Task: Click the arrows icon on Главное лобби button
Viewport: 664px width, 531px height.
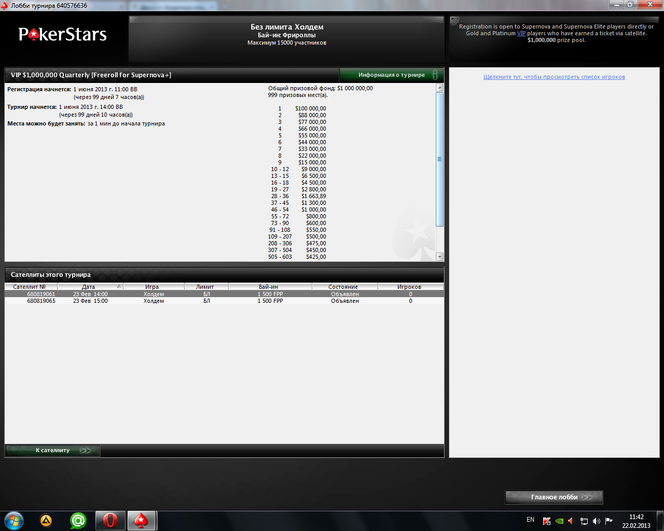Action: coord(587,497)
